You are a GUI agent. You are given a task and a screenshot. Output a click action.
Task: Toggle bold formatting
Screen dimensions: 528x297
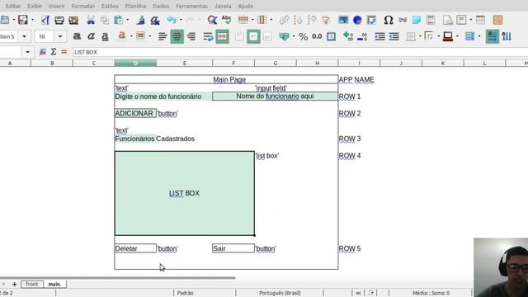[77, 36]
